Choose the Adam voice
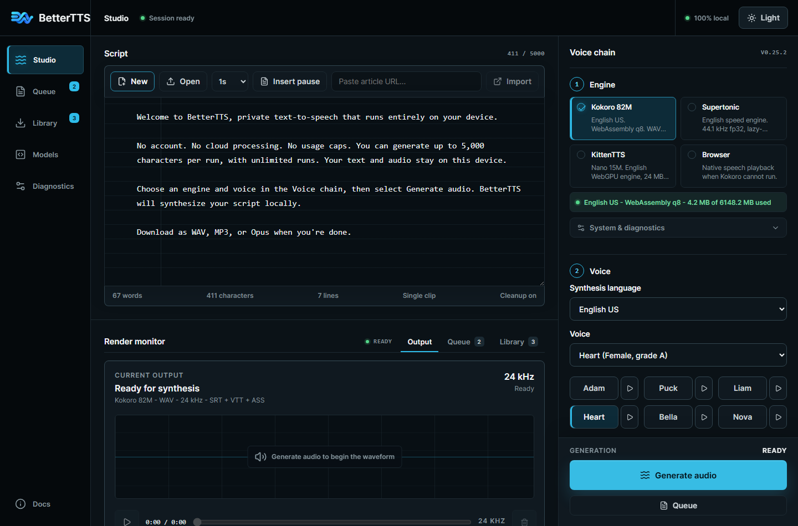This screenshot has width=798, height=526. pyautogui.click(x=594, y=388)
